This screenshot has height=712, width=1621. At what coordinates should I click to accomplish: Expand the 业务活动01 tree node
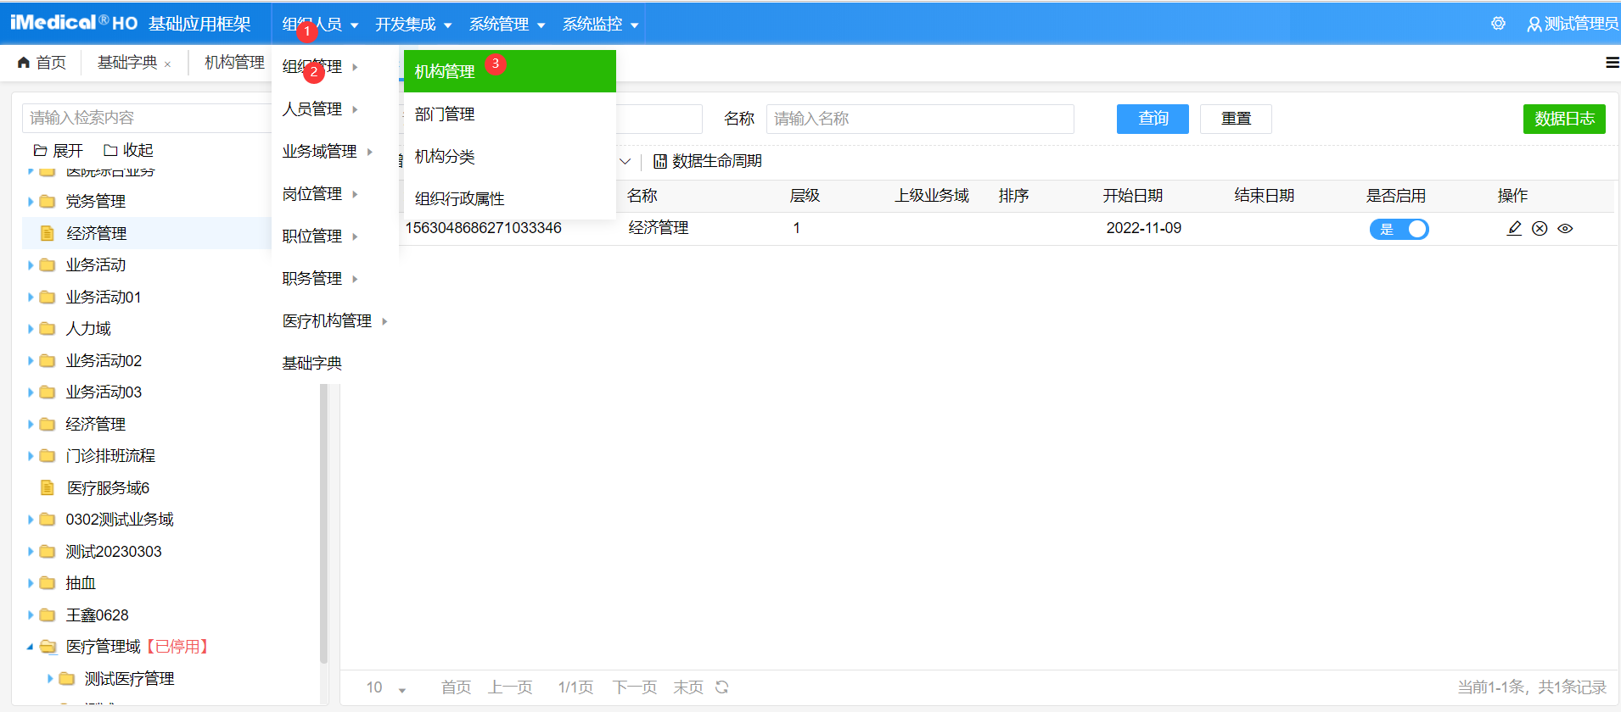(x=31, y=298)
